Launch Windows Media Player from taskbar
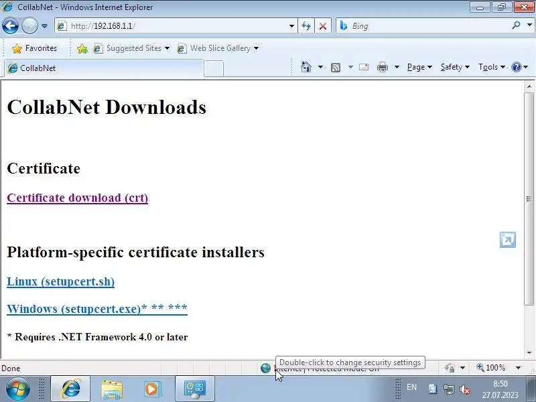 point(152,389)
